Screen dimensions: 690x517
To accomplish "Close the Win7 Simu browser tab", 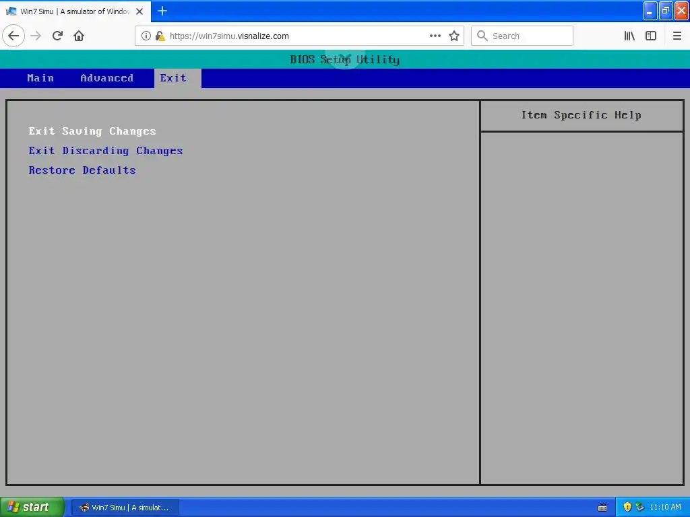I will [139, 11].
